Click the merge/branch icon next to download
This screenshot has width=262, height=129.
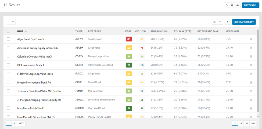(220, 22)
